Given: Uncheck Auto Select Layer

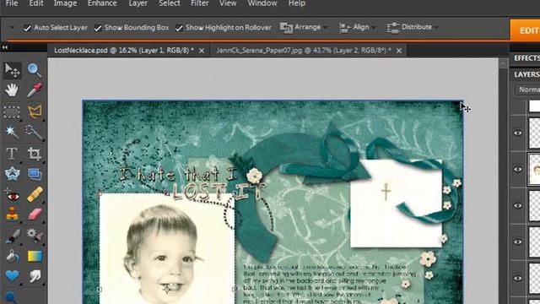Looking at the screenshot, I should 27,28.
